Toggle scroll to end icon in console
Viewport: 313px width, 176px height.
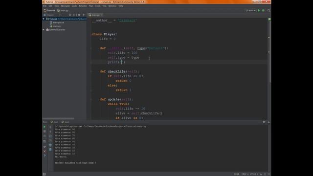pos(50,141)
